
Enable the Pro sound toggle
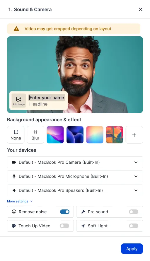[134, 212]
